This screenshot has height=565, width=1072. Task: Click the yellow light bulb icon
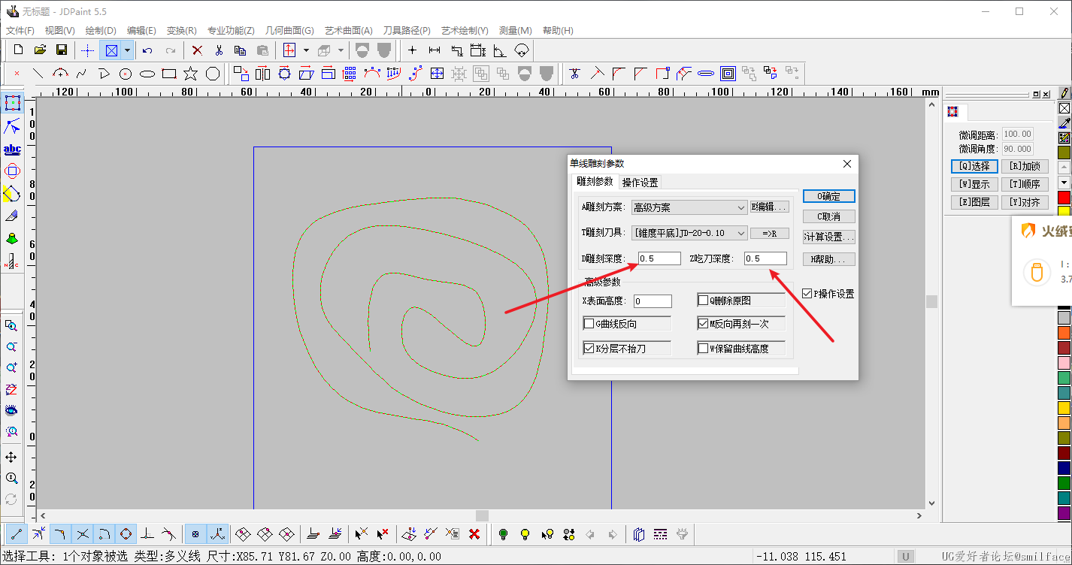[x=525, y=534]
